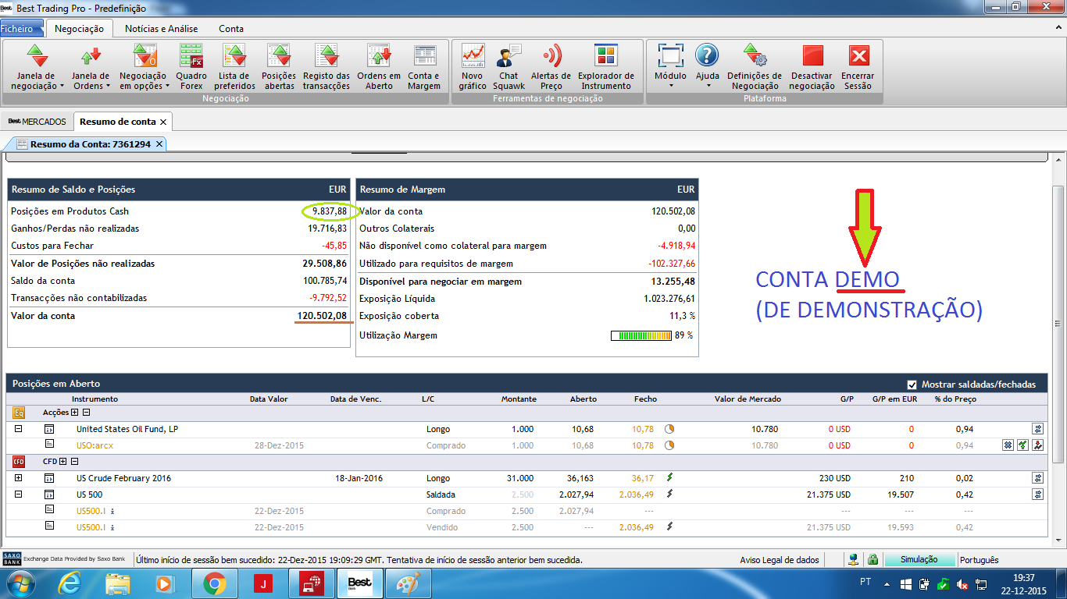Click the network connection icon in status bar
The height and width of the screenshot is (599, 1067).
(x=854, y=559)
